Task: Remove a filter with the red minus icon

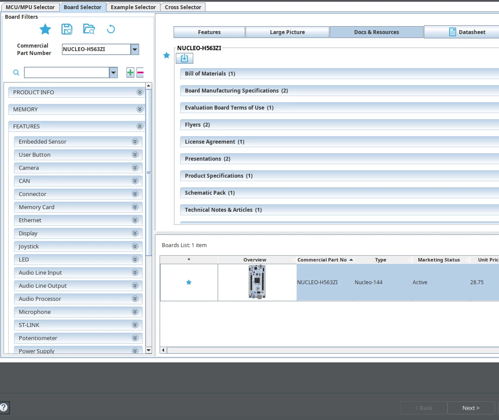Action: 140,72
